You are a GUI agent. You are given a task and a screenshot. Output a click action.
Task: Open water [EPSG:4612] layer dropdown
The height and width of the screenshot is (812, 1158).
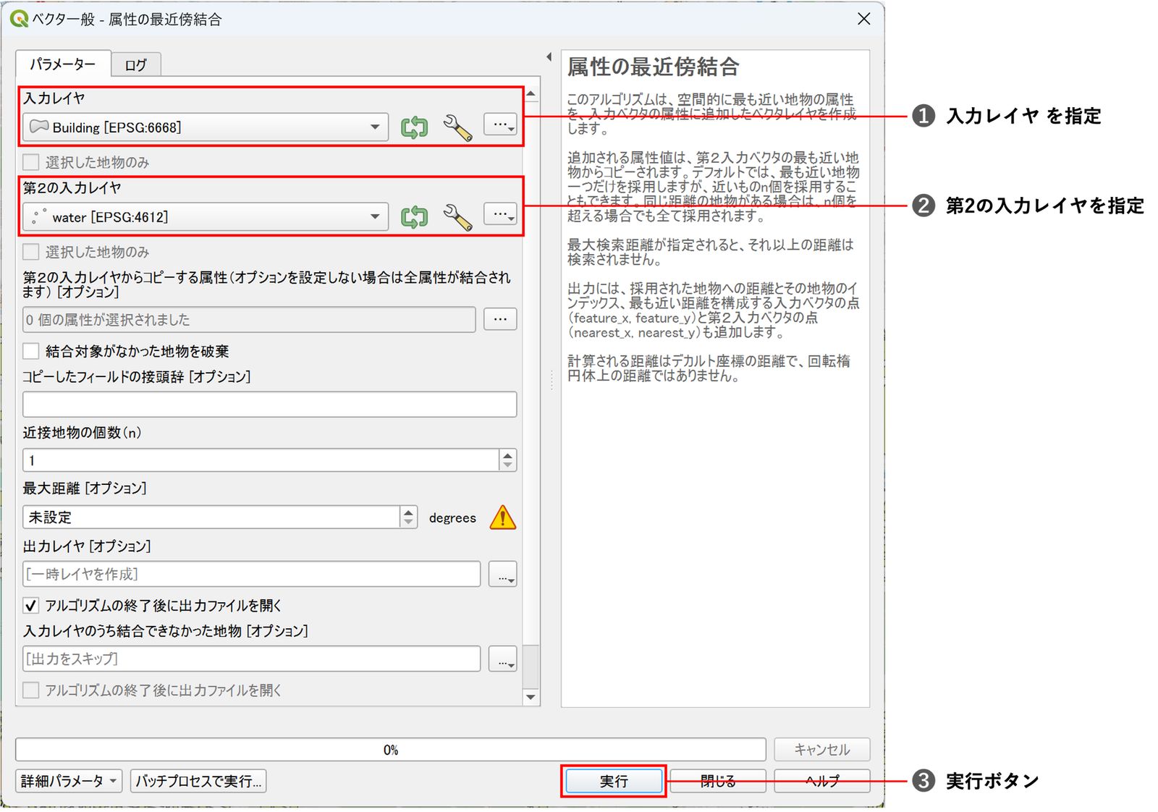pyautogui.click(x=206, y=217)
